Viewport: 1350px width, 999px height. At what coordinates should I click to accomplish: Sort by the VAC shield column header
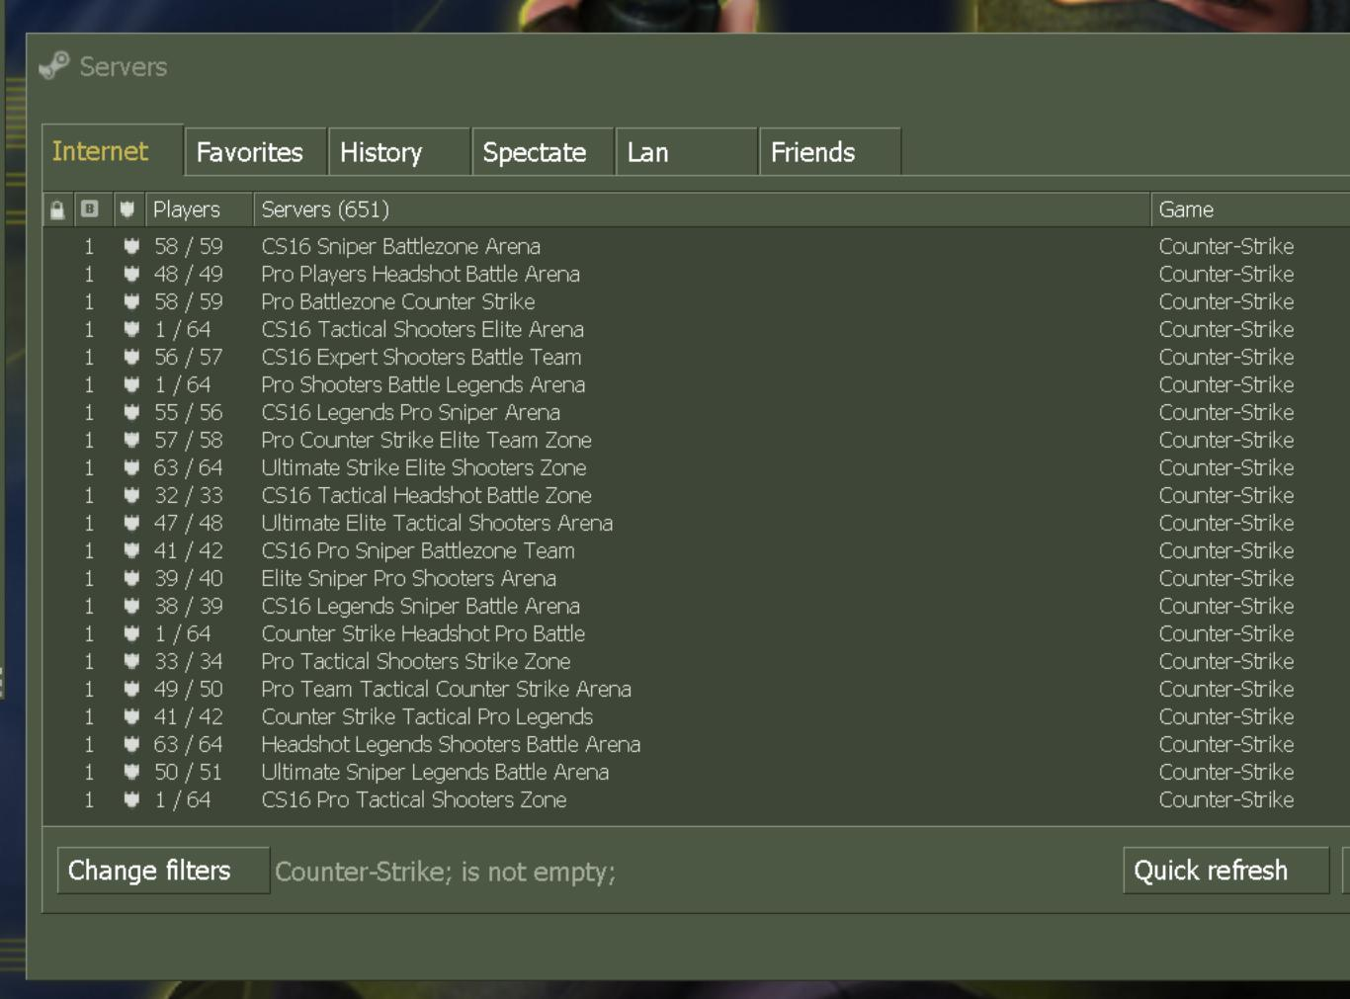(x=127, y=209)
